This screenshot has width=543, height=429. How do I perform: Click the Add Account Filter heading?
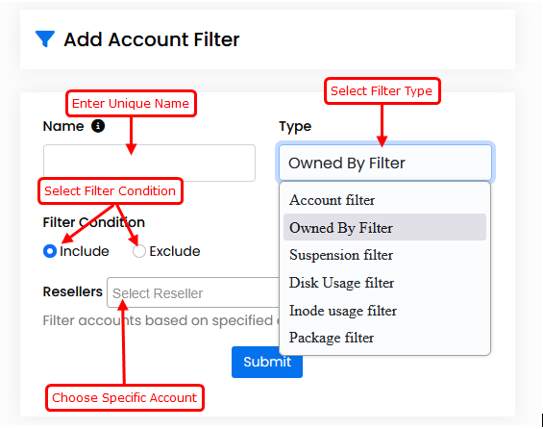pos(152,39)
